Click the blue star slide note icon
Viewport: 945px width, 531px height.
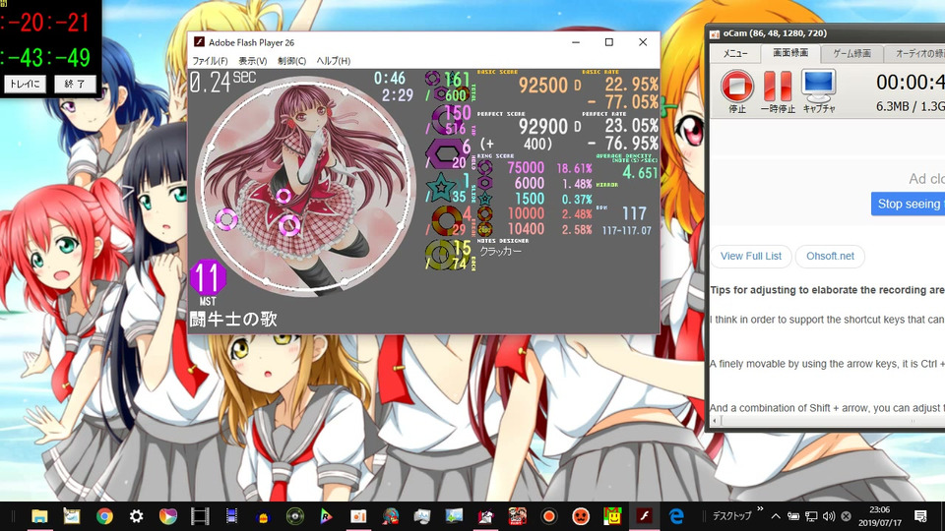coord(441,188)
